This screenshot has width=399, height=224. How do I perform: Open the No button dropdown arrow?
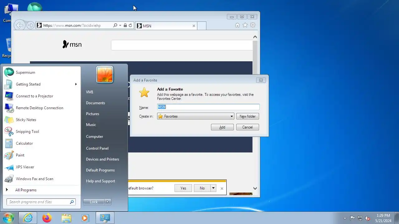(x=213, y=188)
